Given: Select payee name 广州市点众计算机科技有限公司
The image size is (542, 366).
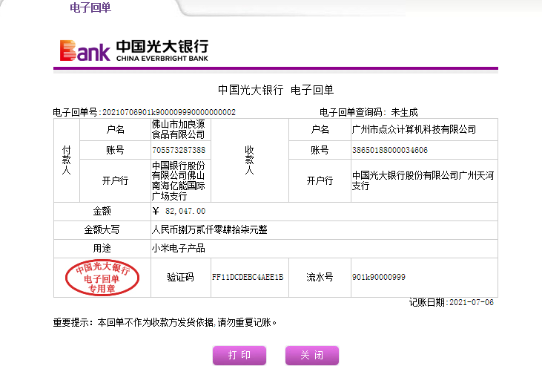Looking at the screenshot, I should pyautogui.click(x=414, y=129).
